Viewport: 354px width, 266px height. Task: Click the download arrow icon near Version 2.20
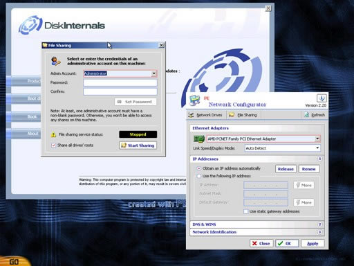[x=322, y=98]
